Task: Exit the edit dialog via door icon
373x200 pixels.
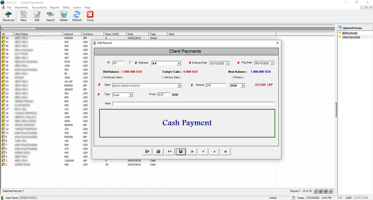Action: [147, 152]
